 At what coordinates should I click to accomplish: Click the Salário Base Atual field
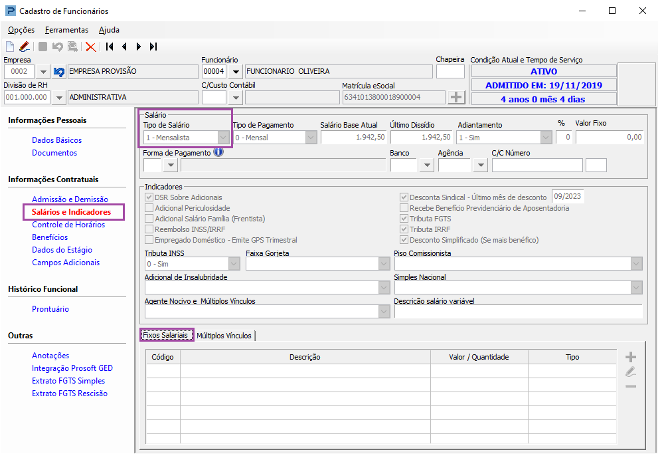(353, 138)
